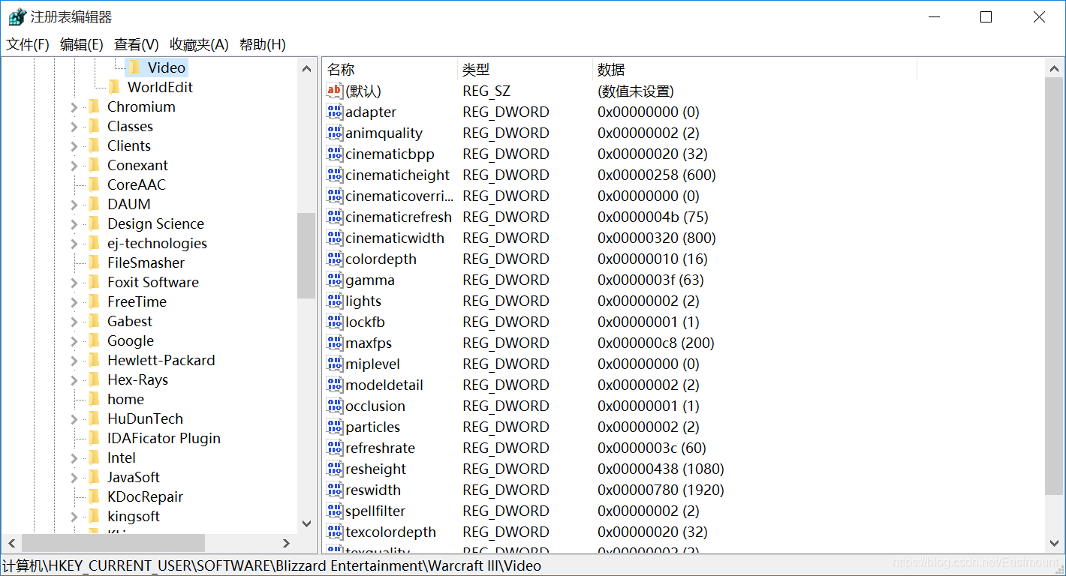Click the values pane scroll-down arrow

pyautogui.click(x=1054, y=543)
